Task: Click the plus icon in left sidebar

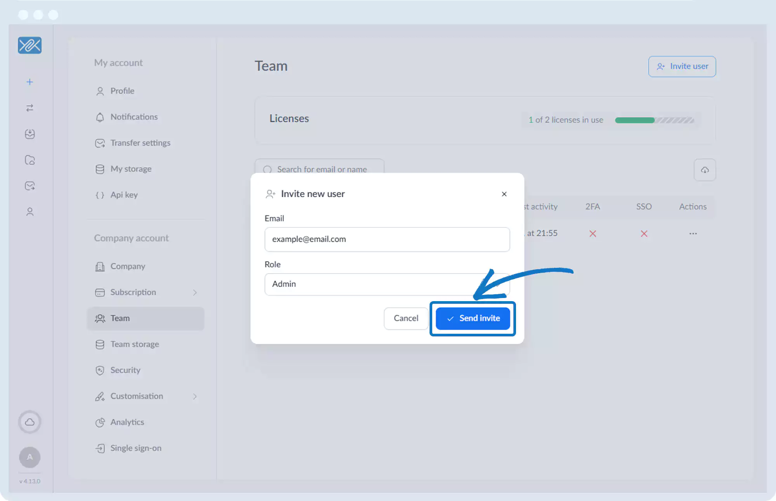Action: point(29,82)
